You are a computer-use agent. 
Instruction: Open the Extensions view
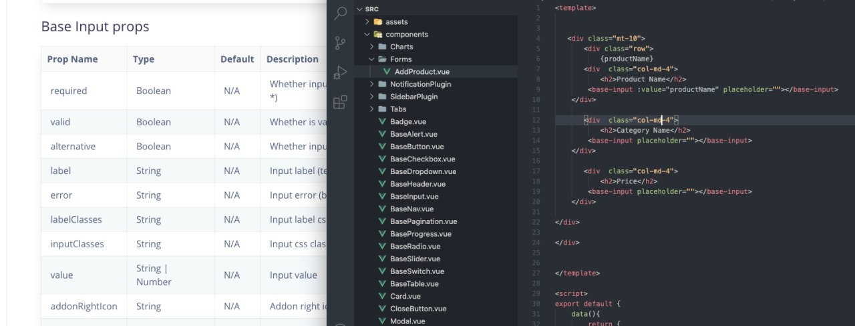[x=341, y=102]
